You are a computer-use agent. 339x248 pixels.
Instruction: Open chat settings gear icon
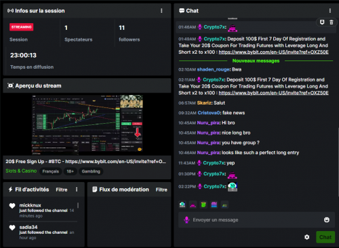coord(306,237)
